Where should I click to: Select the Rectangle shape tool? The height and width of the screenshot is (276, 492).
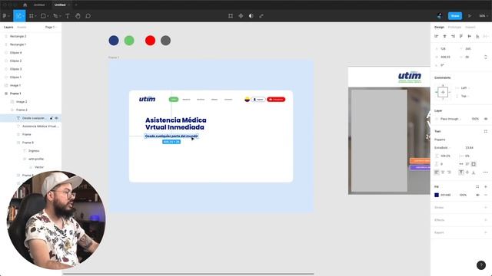pyautogui.click(x=43, y=15)
